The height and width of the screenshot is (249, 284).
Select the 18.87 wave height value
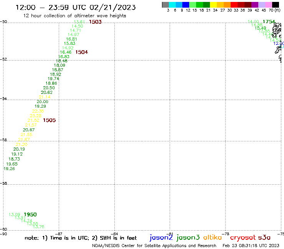point(58,70)
